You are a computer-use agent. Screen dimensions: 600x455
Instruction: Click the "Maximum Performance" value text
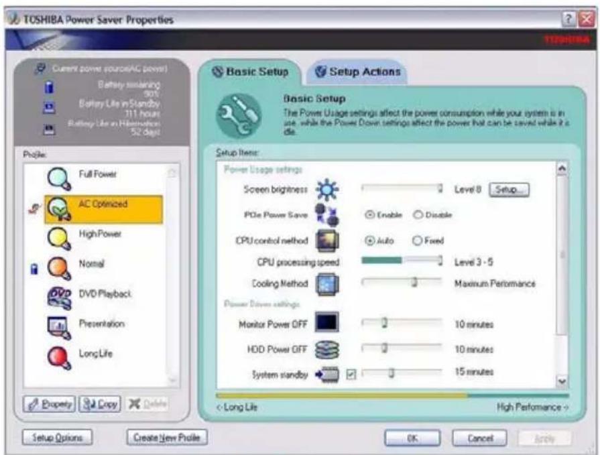495,283
